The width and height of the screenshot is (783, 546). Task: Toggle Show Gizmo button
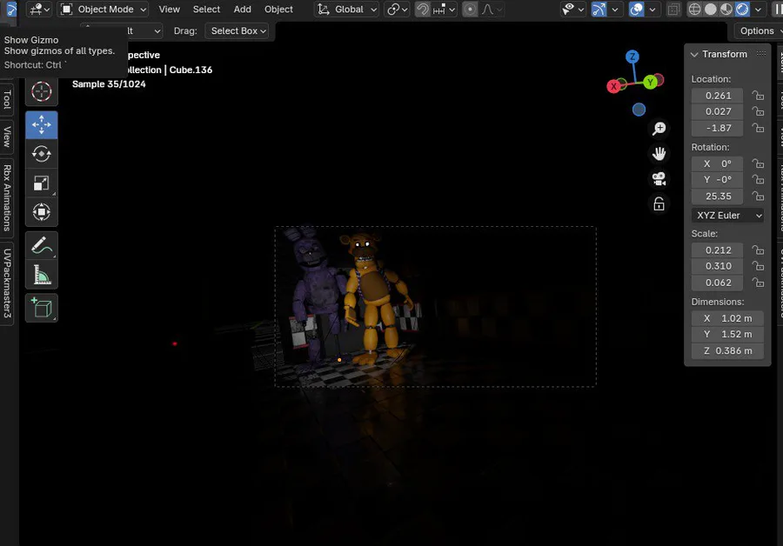pyautogui.click(x=599, y=10)
